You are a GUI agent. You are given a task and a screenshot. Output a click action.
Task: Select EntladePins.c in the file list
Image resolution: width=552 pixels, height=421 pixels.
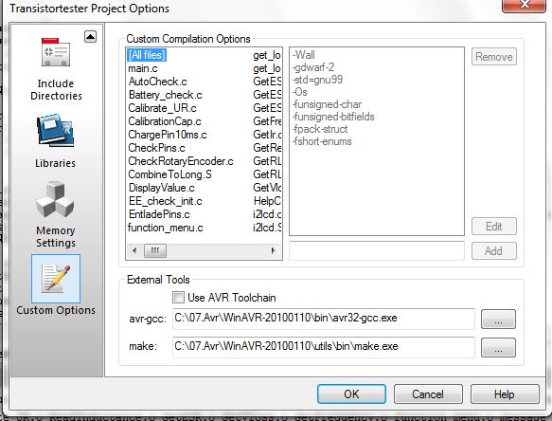click(x=159, y=214)
